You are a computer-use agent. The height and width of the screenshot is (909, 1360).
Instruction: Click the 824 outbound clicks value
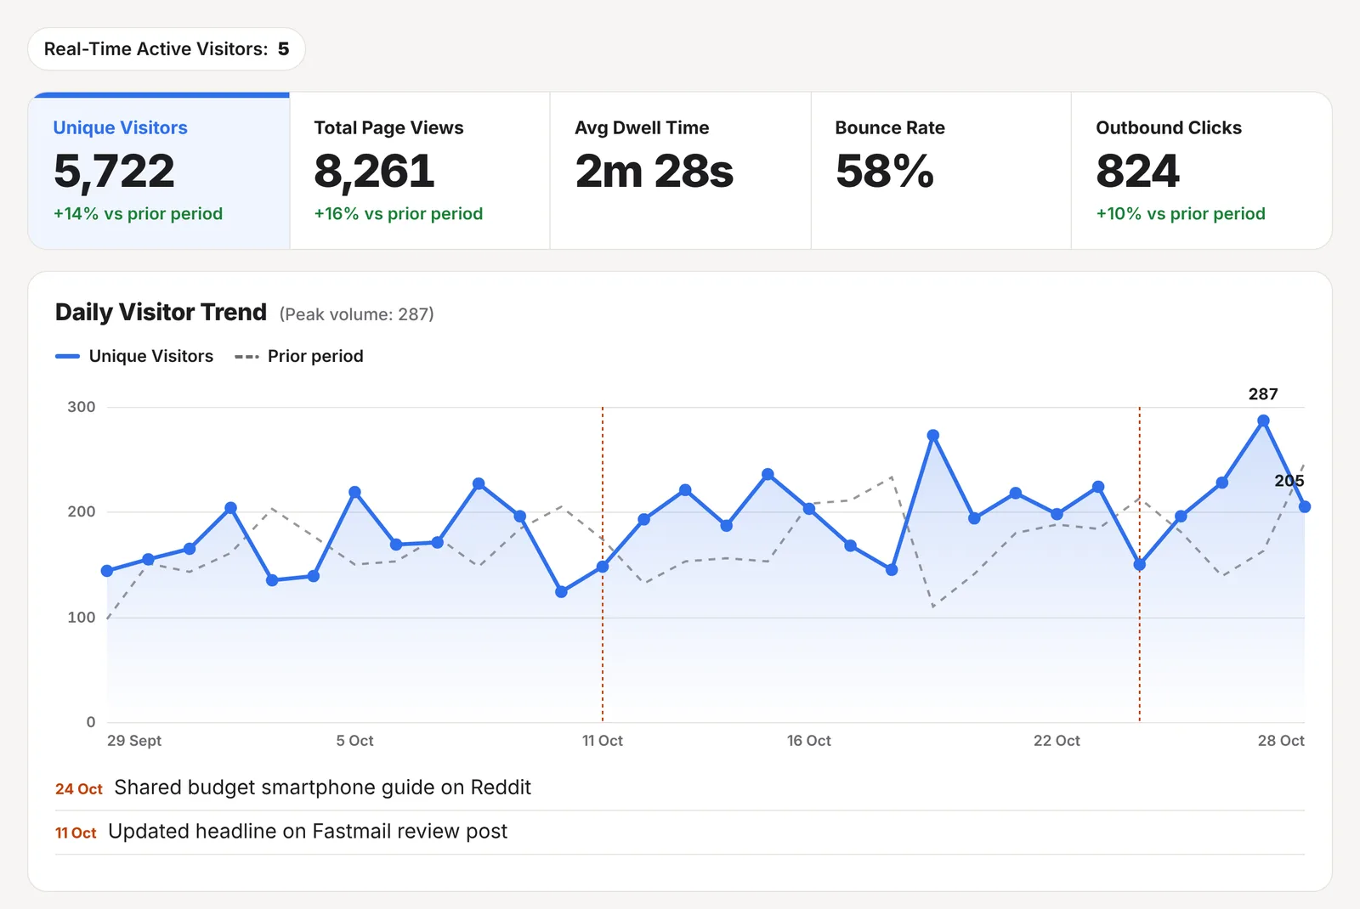(1137, 172)
